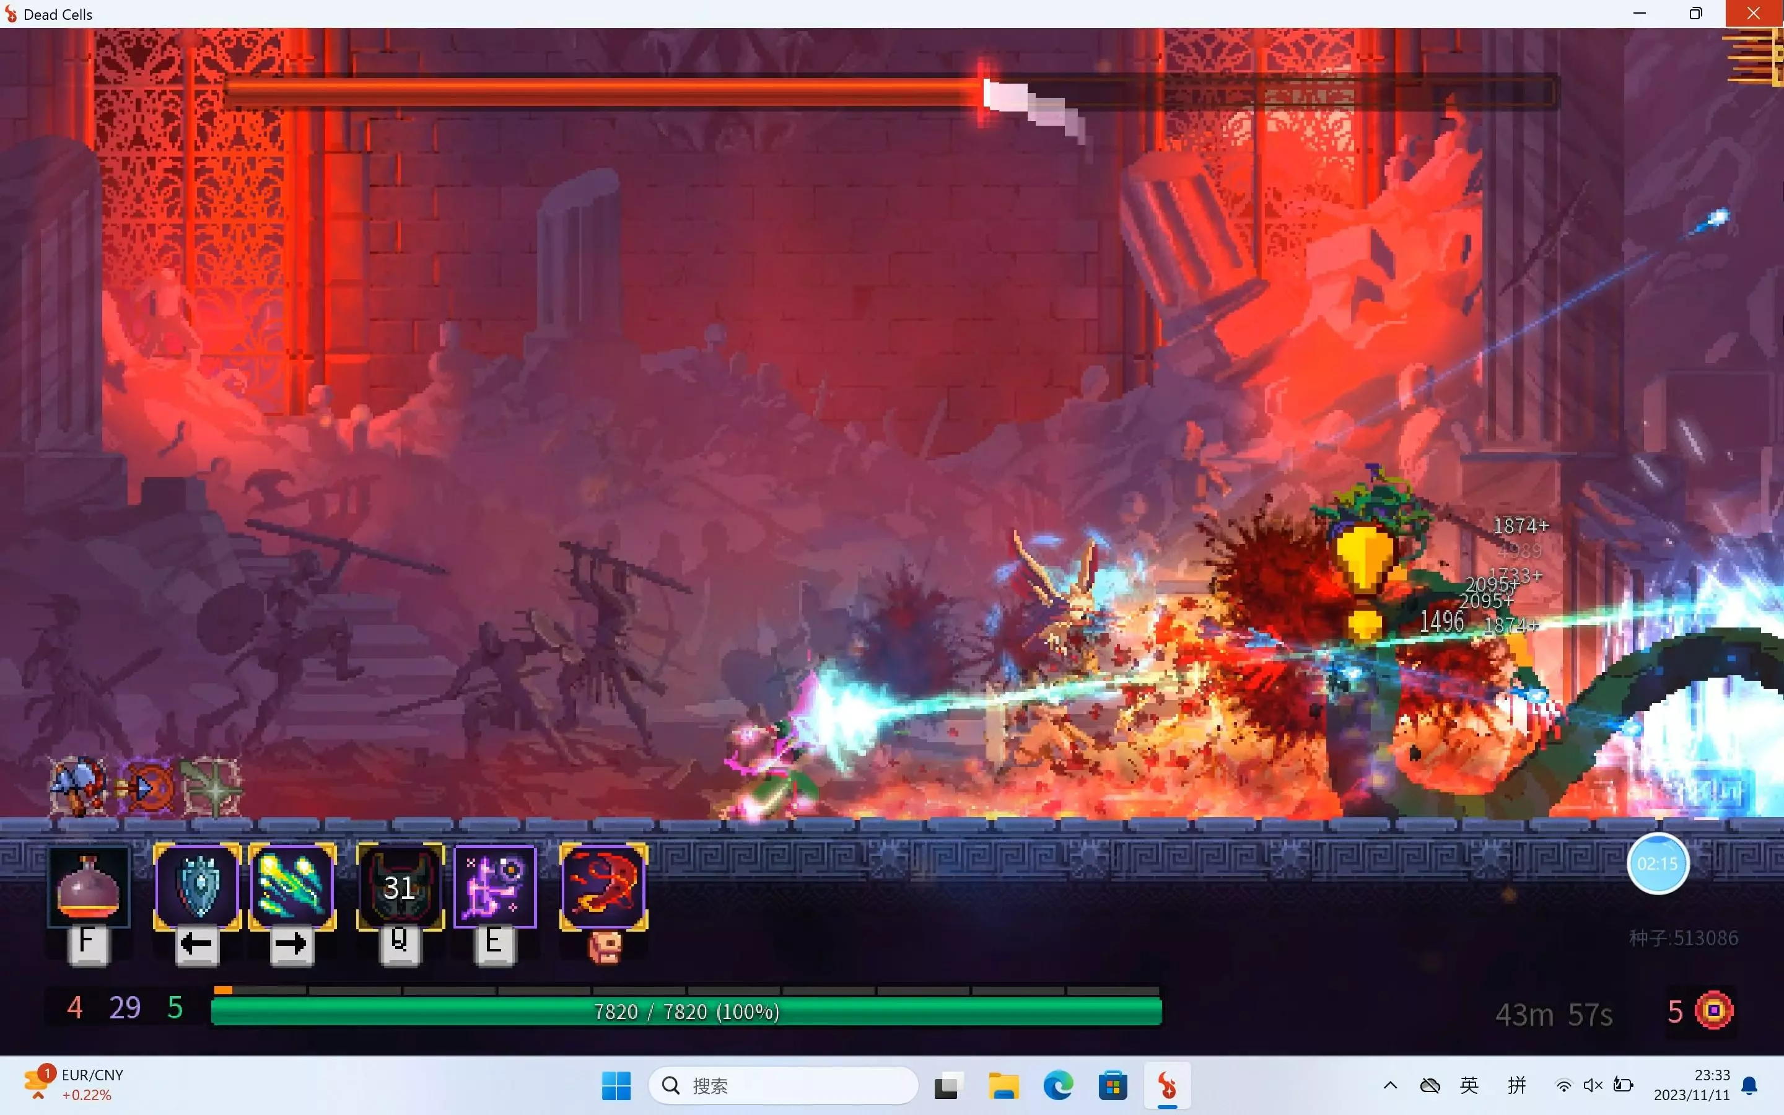Click the red serpent amulet slot
Viewport: 1784px width, 1115px height.
pyautogui.click(x=603, y=887)
